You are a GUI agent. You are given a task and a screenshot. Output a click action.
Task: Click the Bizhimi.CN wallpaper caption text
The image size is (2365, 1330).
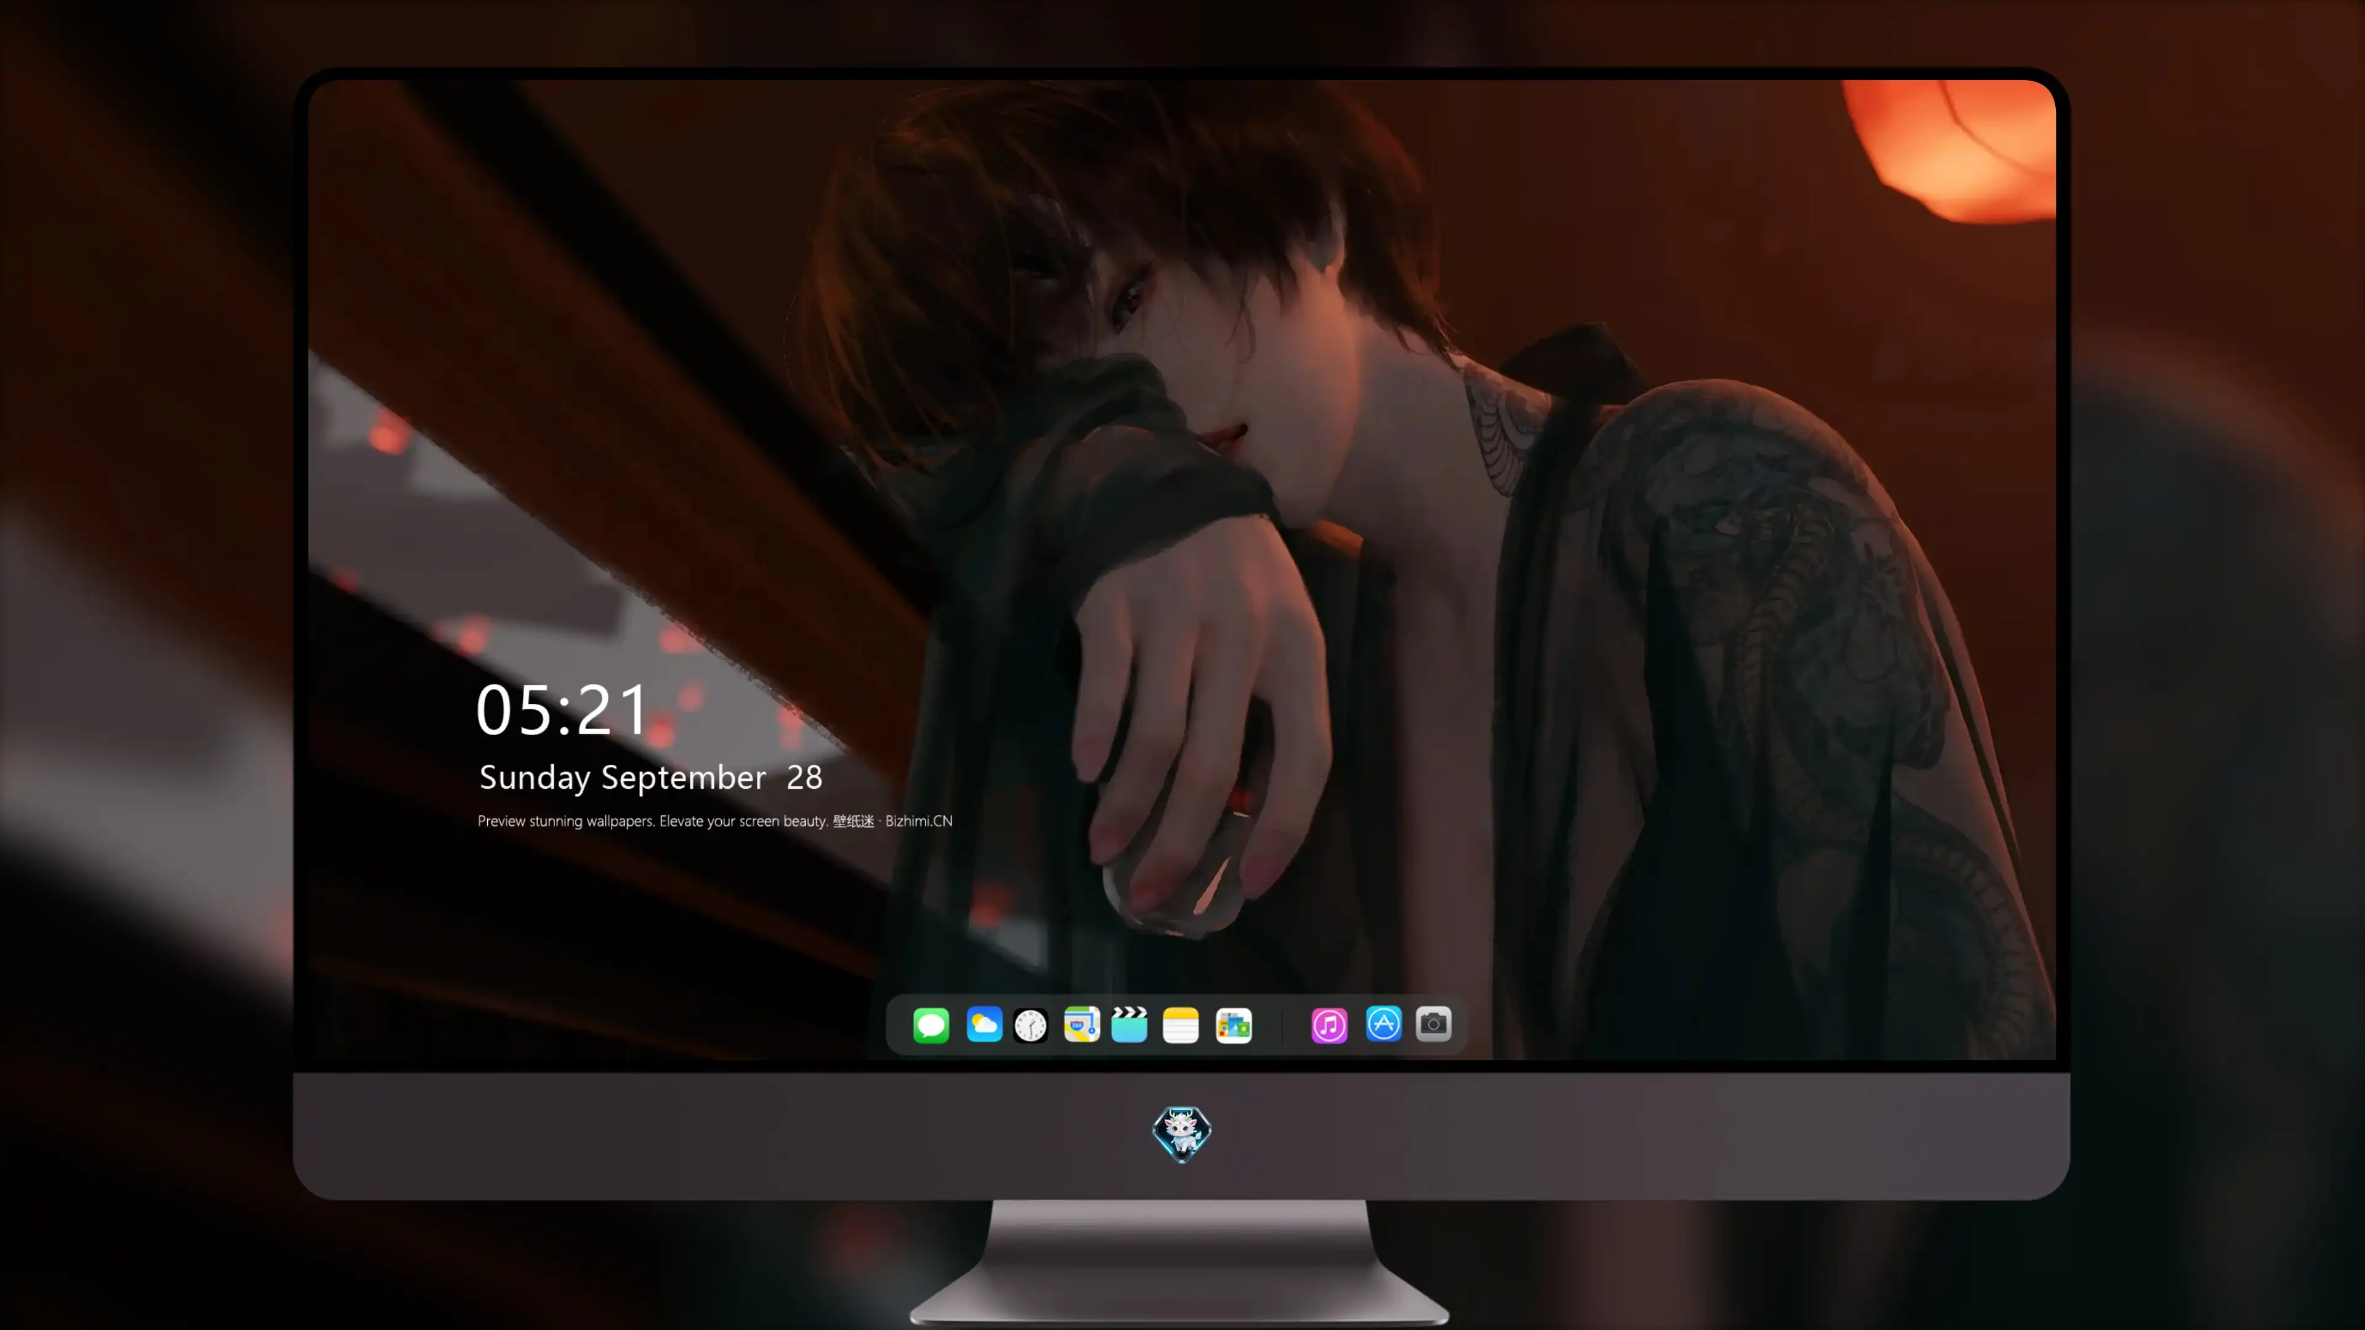pos(714,821)
